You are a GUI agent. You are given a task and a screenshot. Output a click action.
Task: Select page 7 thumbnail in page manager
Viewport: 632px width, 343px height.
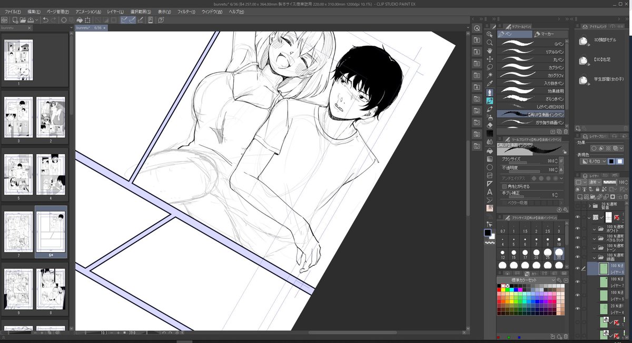19,233
